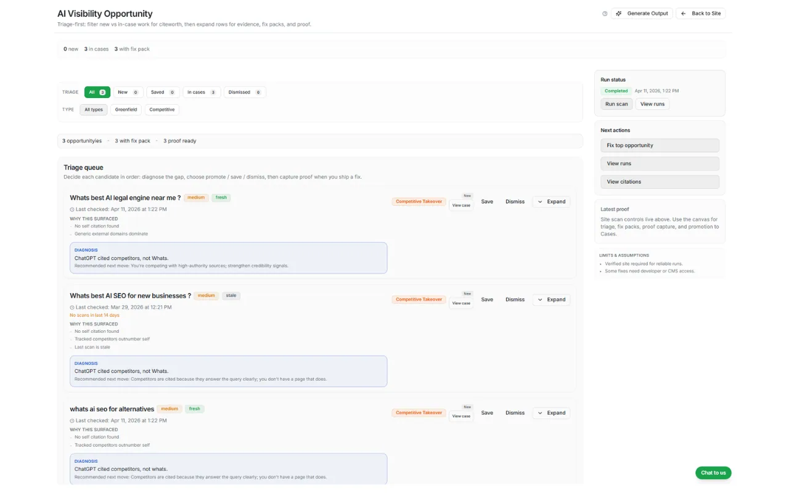Click the 'Whats best AI SEO for new businesses ?' title
Viewport: 789px width, 493px height.
pos(130,296)
